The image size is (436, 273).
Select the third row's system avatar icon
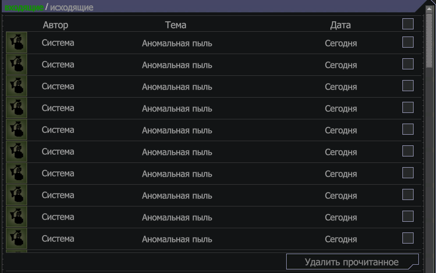(17, 86)
